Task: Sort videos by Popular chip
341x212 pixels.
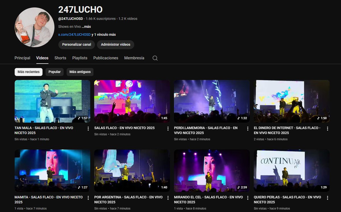Action: tap(55, 72)
